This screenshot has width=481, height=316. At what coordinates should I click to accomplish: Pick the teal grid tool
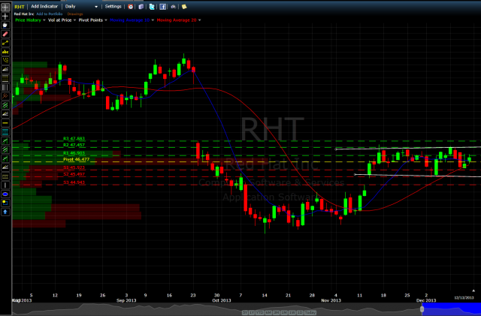point(5,132)
